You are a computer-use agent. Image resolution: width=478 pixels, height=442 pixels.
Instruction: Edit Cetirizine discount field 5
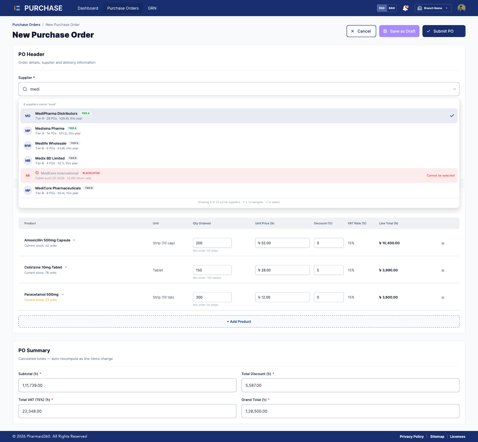[329, 270]
